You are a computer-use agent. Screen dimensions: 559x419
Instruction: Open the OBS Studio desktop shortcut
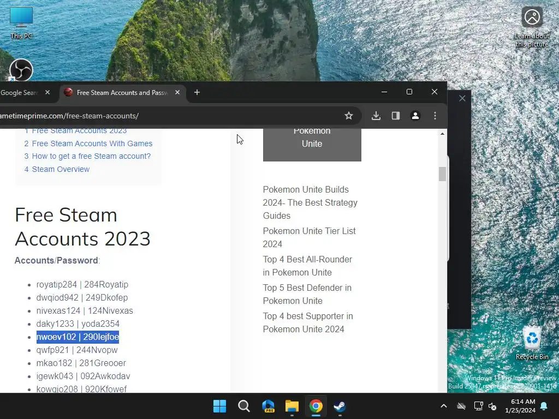21,70
